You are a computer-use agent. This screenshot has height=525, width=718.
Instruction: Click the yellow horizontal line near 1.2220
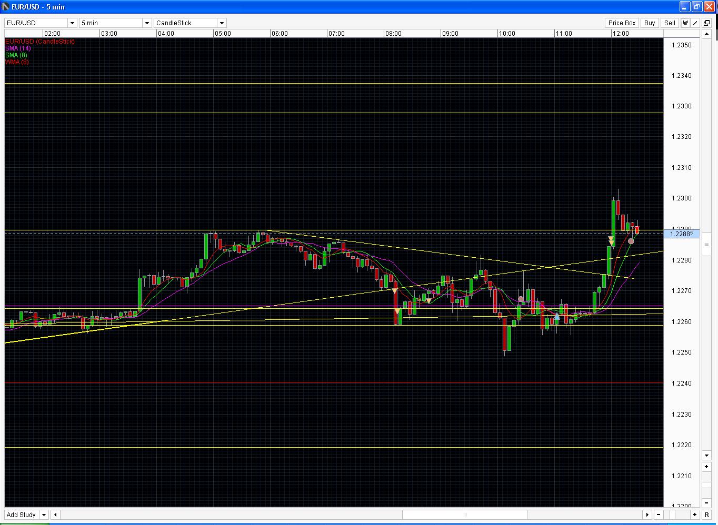pyautogui.click(x=334, y=447)
